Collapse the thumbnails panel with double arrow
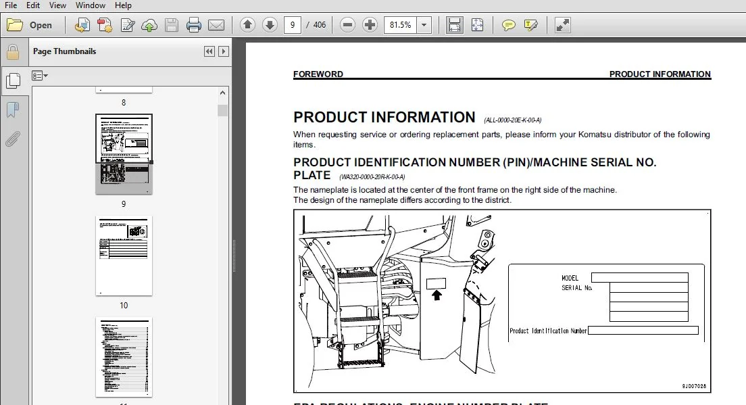The height and width of the screenshot is (405, 746). (209, 51)
